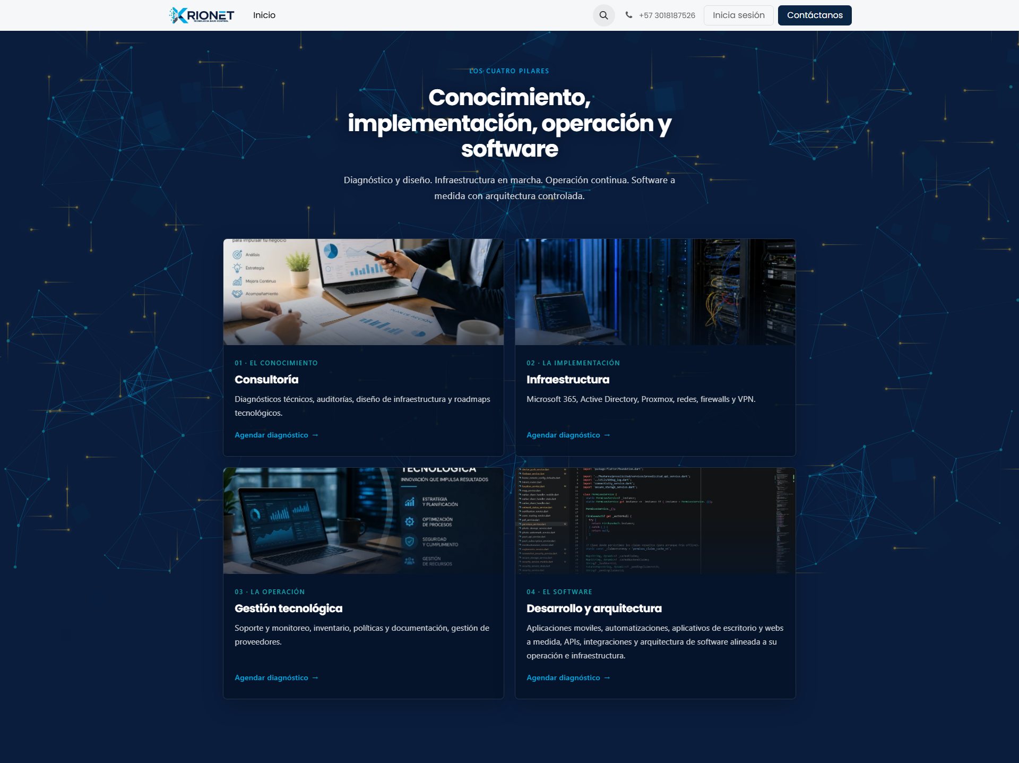
Task: Click the Infraestructura card title
Action: coord(568,380)
